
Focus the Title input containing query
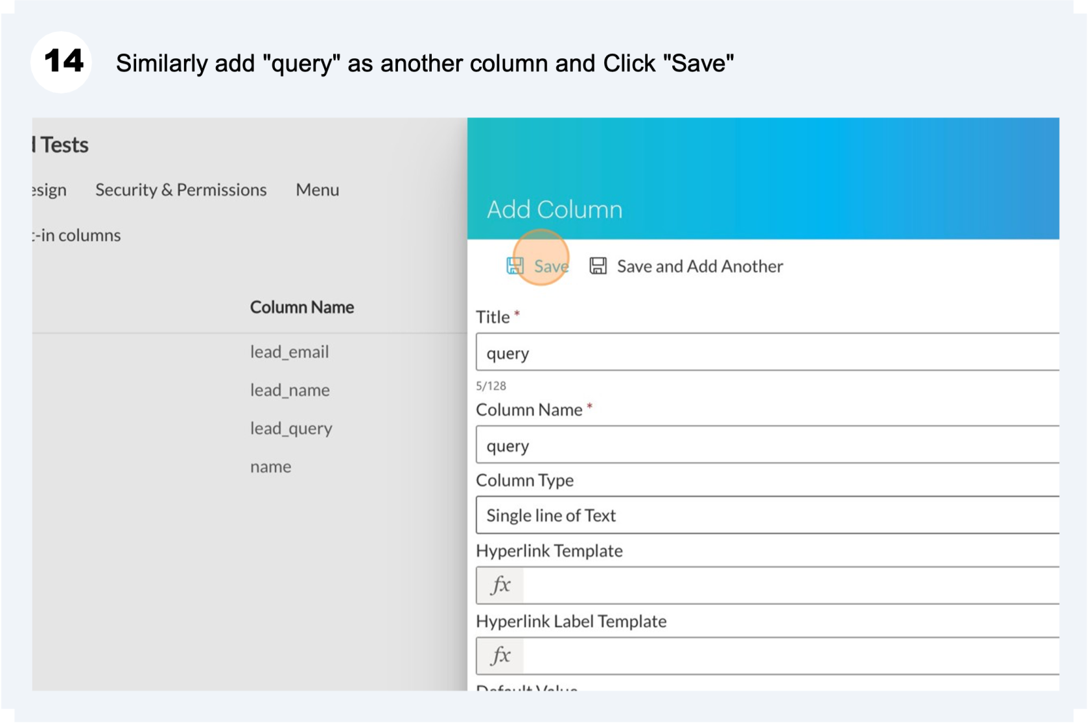pyautogui.click(x=767, y=352)
